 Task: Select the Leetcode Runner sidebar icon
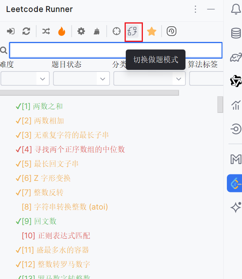coord(234,183)
